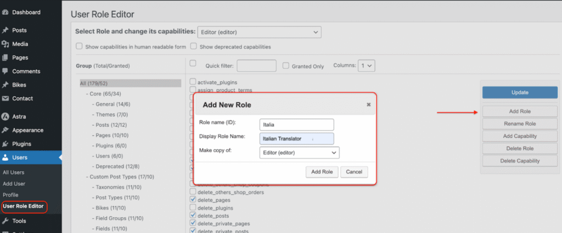Close the Add New Role dialog
Screen dimensions: 562x233
click(368, 104)
